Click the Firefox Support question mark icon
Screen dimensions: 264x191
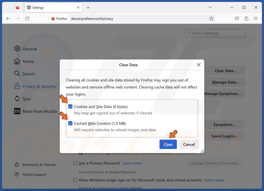pyautogui.click(x=16, y=175)
